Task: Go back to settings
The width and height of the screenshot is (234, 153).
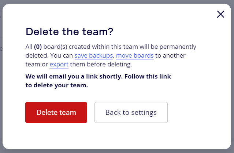Action: pyautogui.click(x=131, y=112)
